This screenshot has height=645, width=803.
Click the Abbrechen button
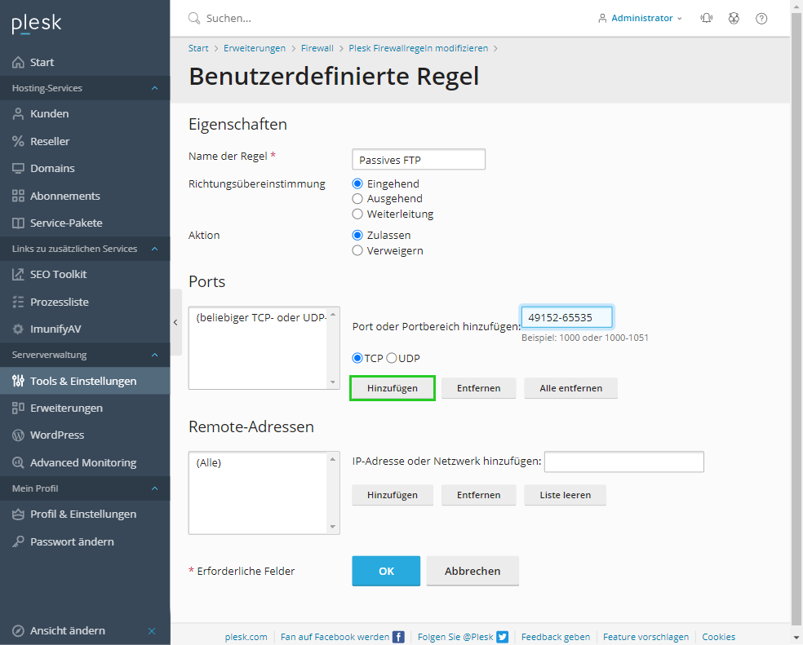[472, 571]
